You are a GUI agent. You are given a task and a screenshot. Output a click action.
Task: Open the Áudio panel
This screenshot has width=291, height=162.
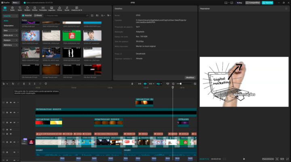point(12,8)
